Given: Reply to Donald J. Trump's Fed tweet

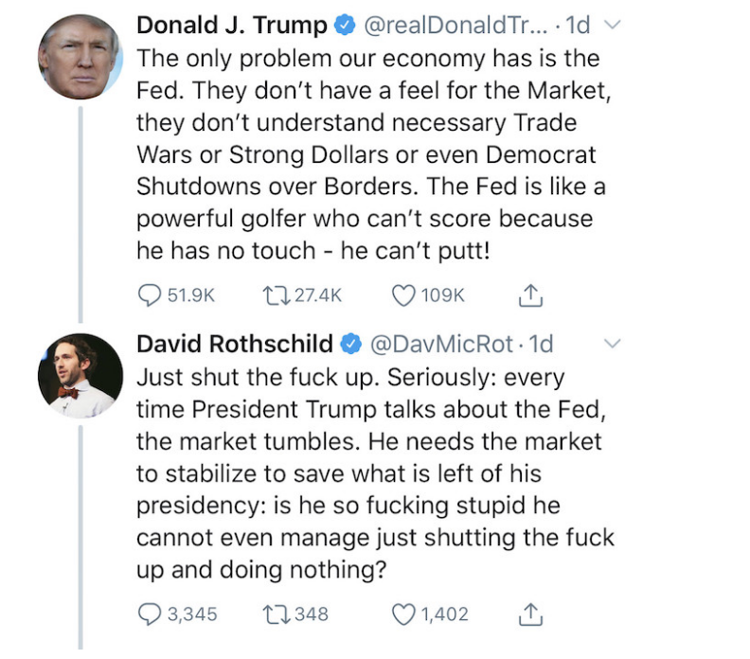Looking at the screenshot, I should [x=150, y=295].
